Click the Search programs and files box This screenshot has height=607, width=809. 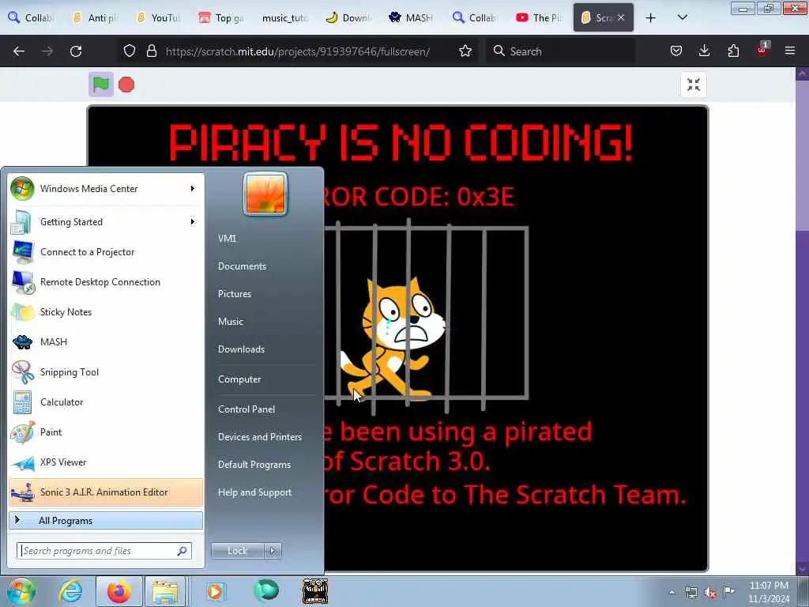click(x=104, y=551)
